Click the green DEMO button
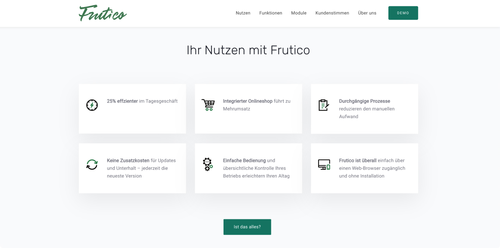Screen dimensions: 500x248 [403, 13]
